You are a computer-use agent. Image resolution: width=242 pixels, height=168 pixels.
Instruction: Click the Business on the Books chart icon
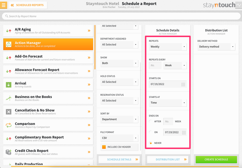click(x=9, y=98)
